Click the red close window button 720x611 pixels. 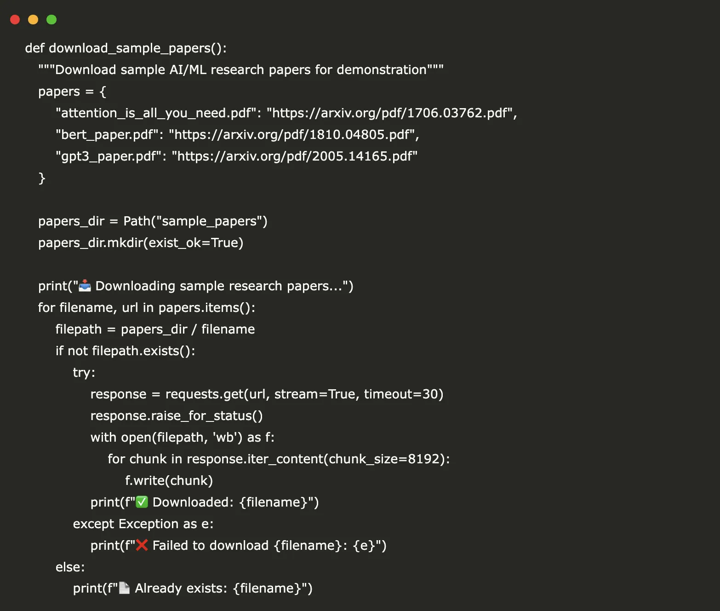(x=15, y=19)
